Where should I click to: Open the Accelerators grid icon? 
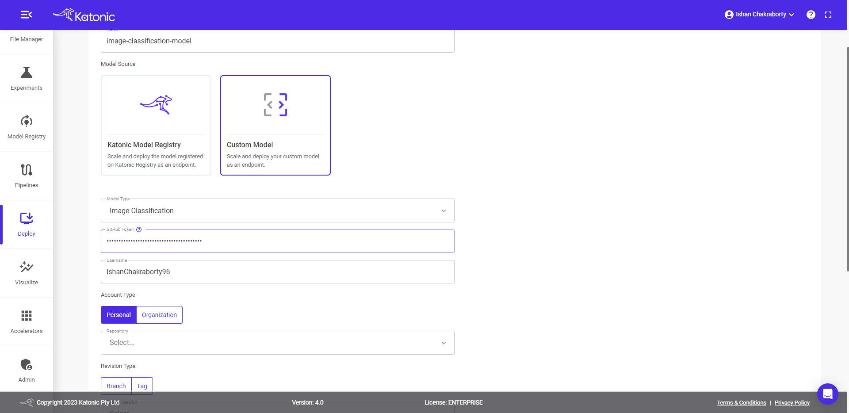pyautogui.click(x=27, y=316)
